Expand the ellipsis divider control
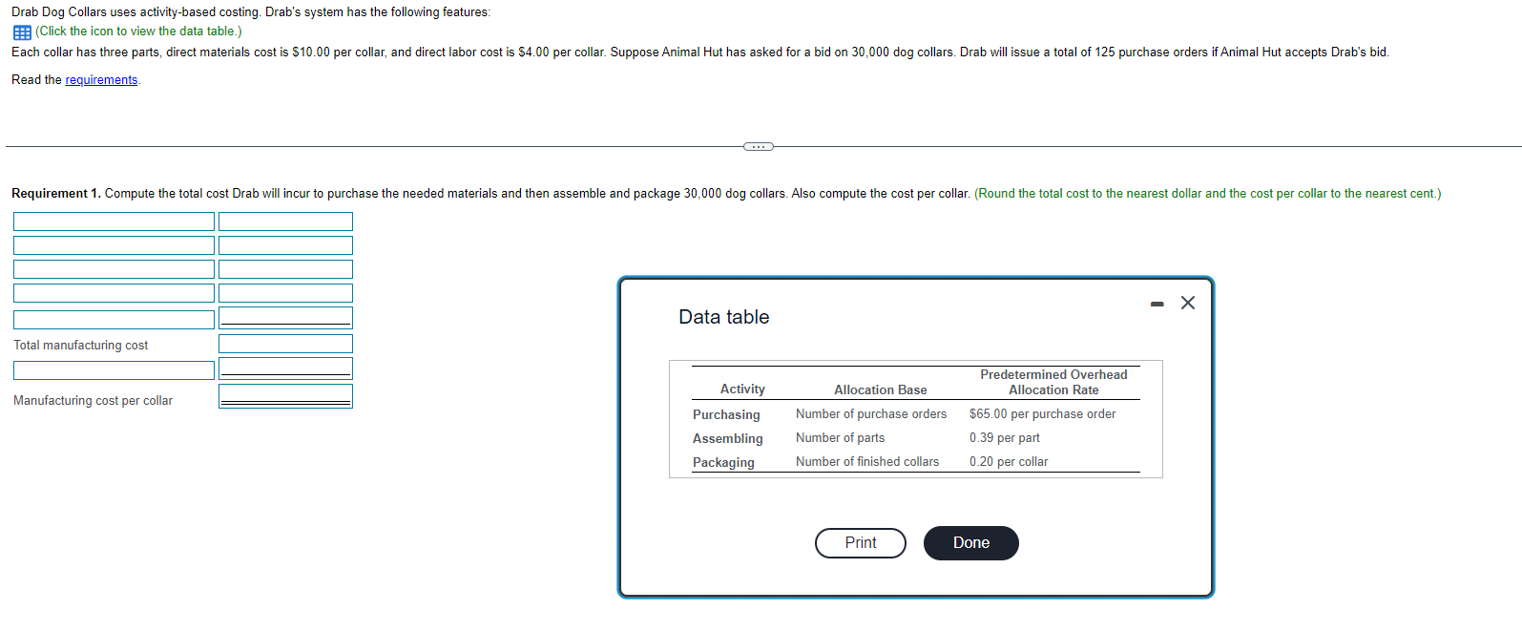The width and height of the screenshot is (1522, 632). (x=758, y=145)
